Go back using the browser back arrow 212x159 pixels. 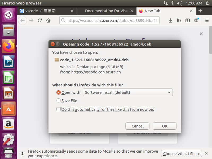[x=23, y=21]
